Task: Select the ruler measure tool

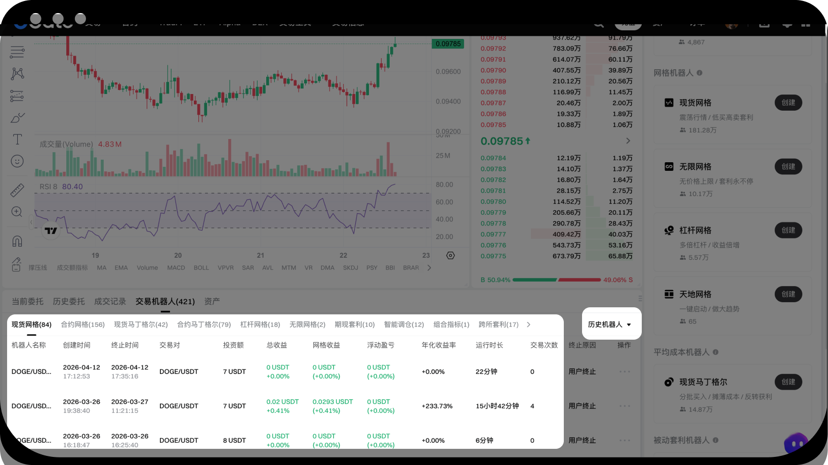Action: point(17,190)
